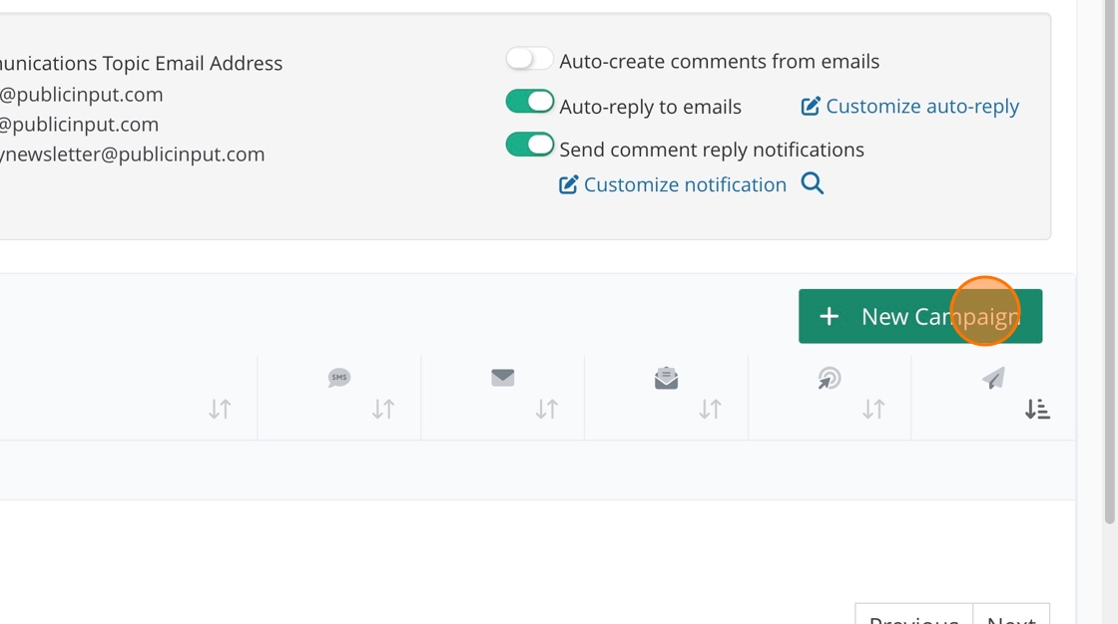Sort by the SMS column arrows
Image resolution: width=1118 pixels, height=624 pixels.
coord(383,410)
